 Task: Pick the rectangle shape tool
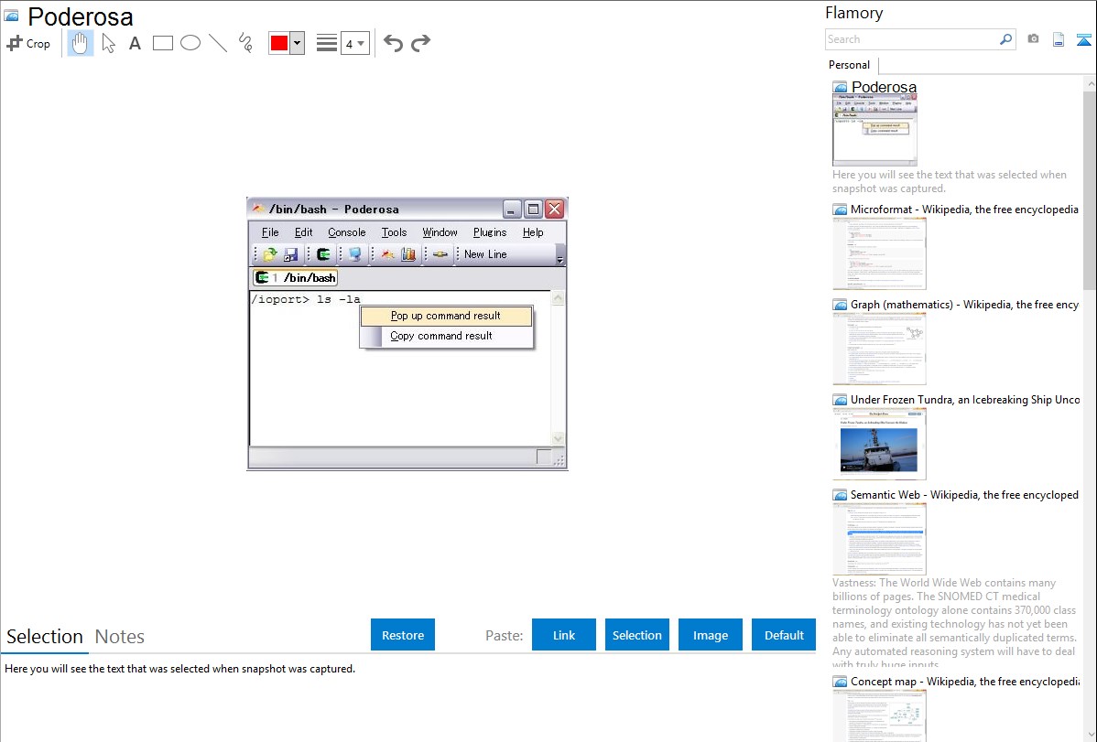point(162,43)
